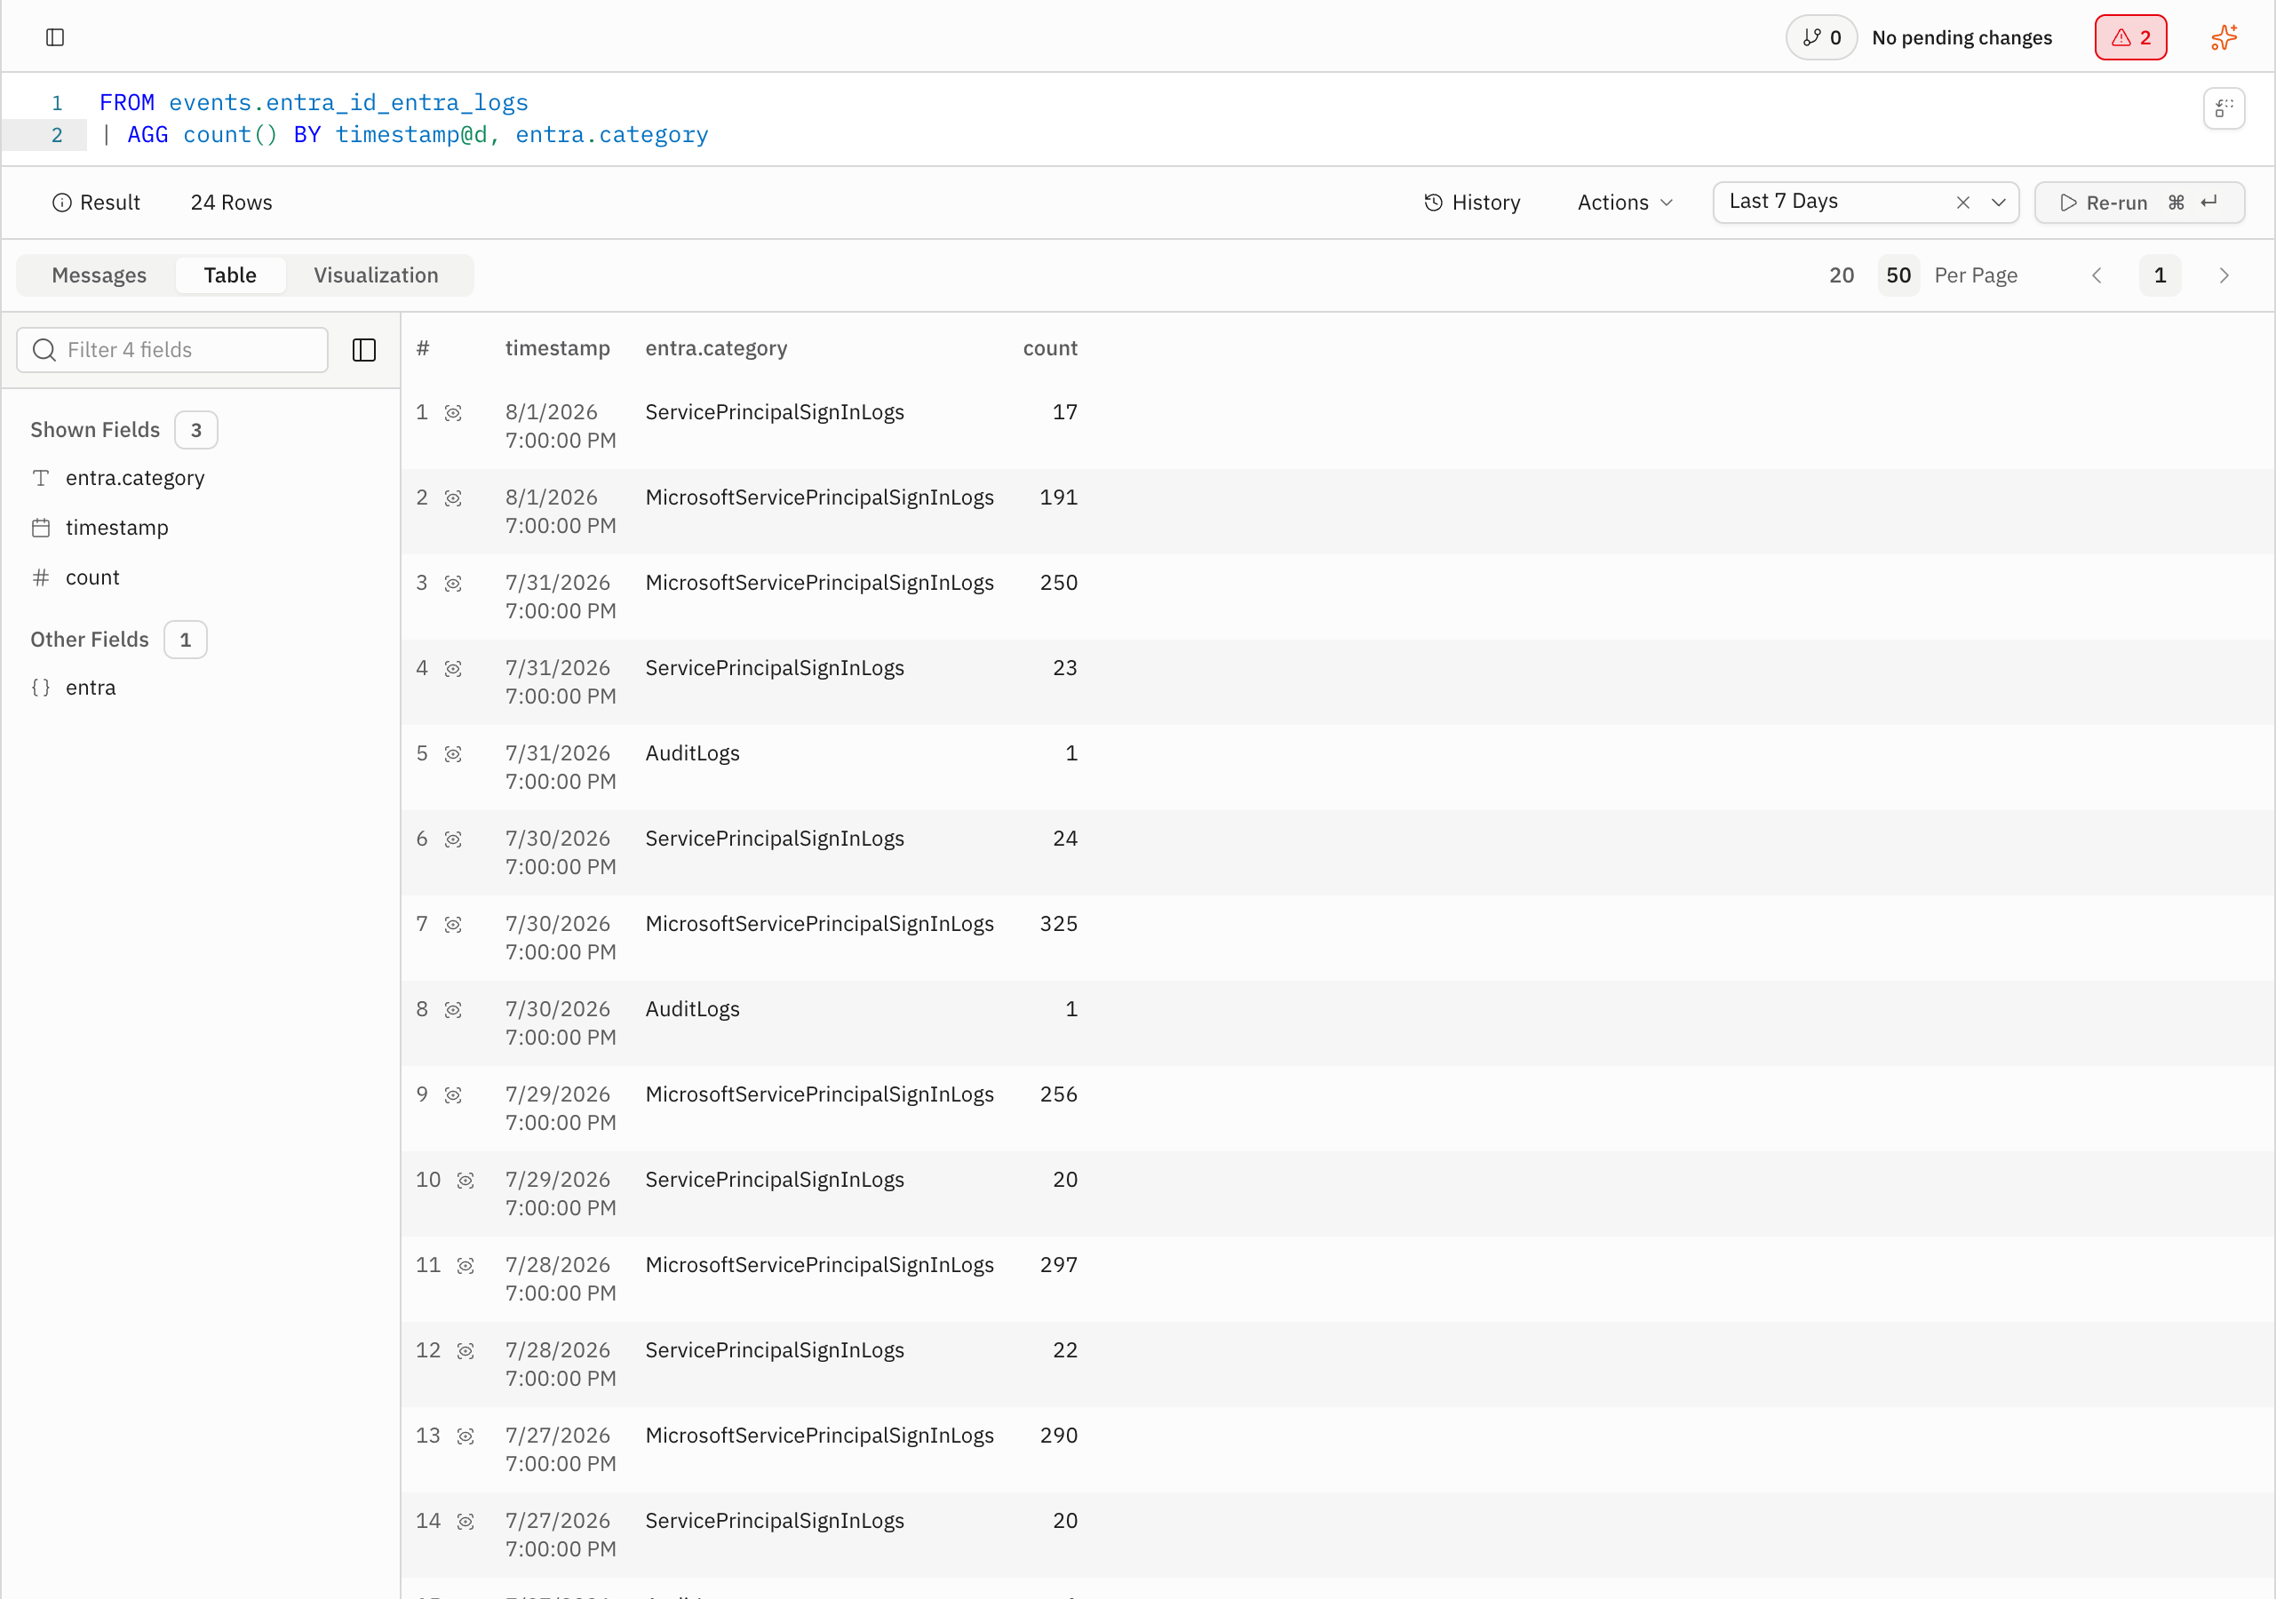Image resolution: width=2276 pixels, height=1599 pixels.
Task: Select the entra.category field in sidebar
Action: pyautogui.click(x=135, y=478)
